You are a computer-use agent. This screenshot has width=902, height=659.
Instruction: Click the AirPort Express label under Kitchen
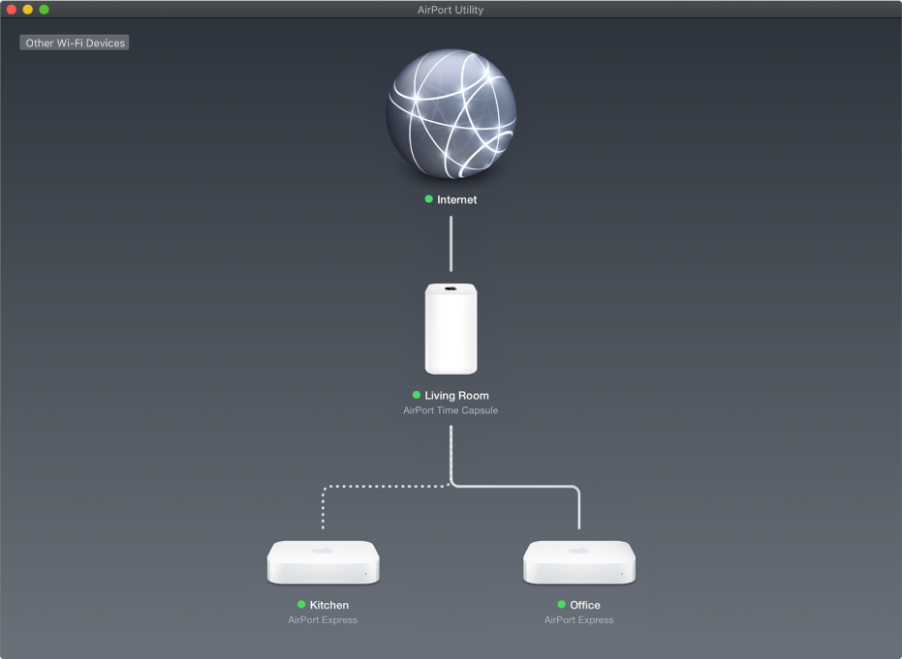pos(323,619)
